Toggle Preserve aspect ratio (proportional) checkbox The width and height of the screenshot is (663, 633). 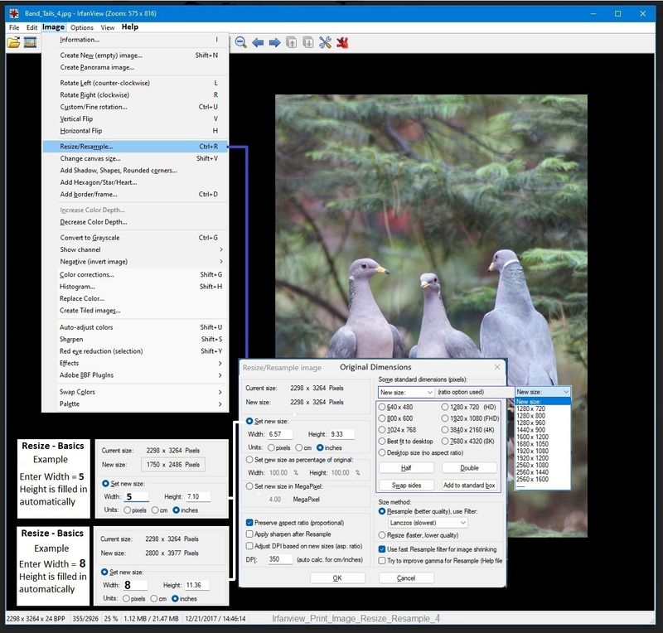click(249, 523)
